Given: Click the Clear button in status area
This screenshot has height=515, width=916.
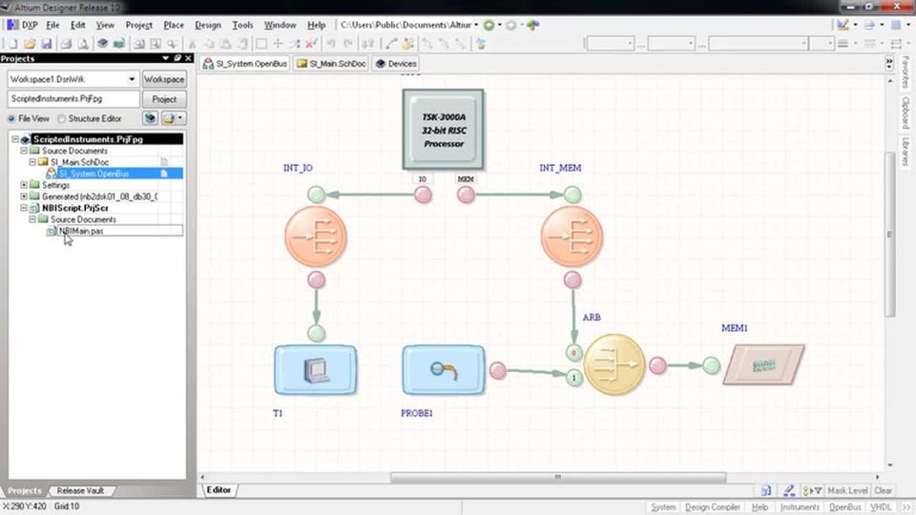Looking at the screenshot, I should pyautogui.click(x=883, y=490).
